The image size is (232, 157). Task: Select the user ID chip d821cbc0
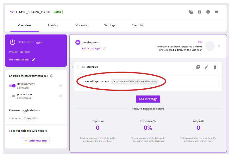[135, 82]
